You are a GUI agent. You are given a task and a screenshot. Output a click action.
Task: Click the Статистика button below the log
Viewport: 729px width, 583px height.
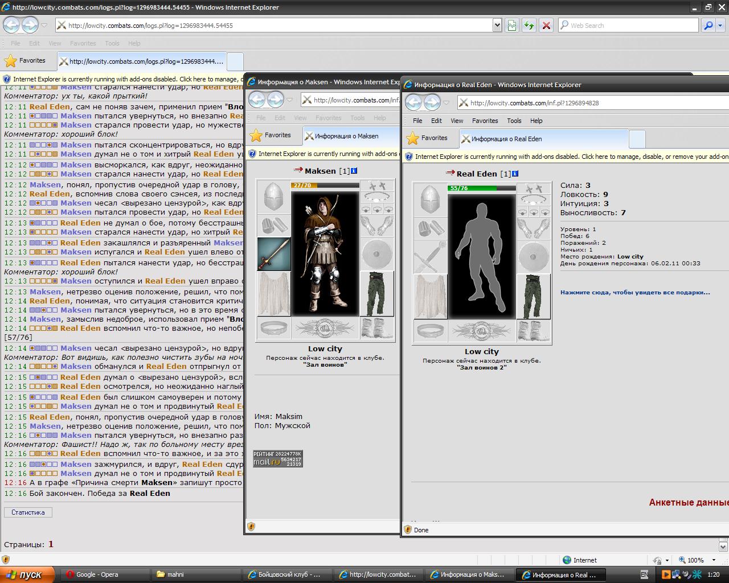28,512
